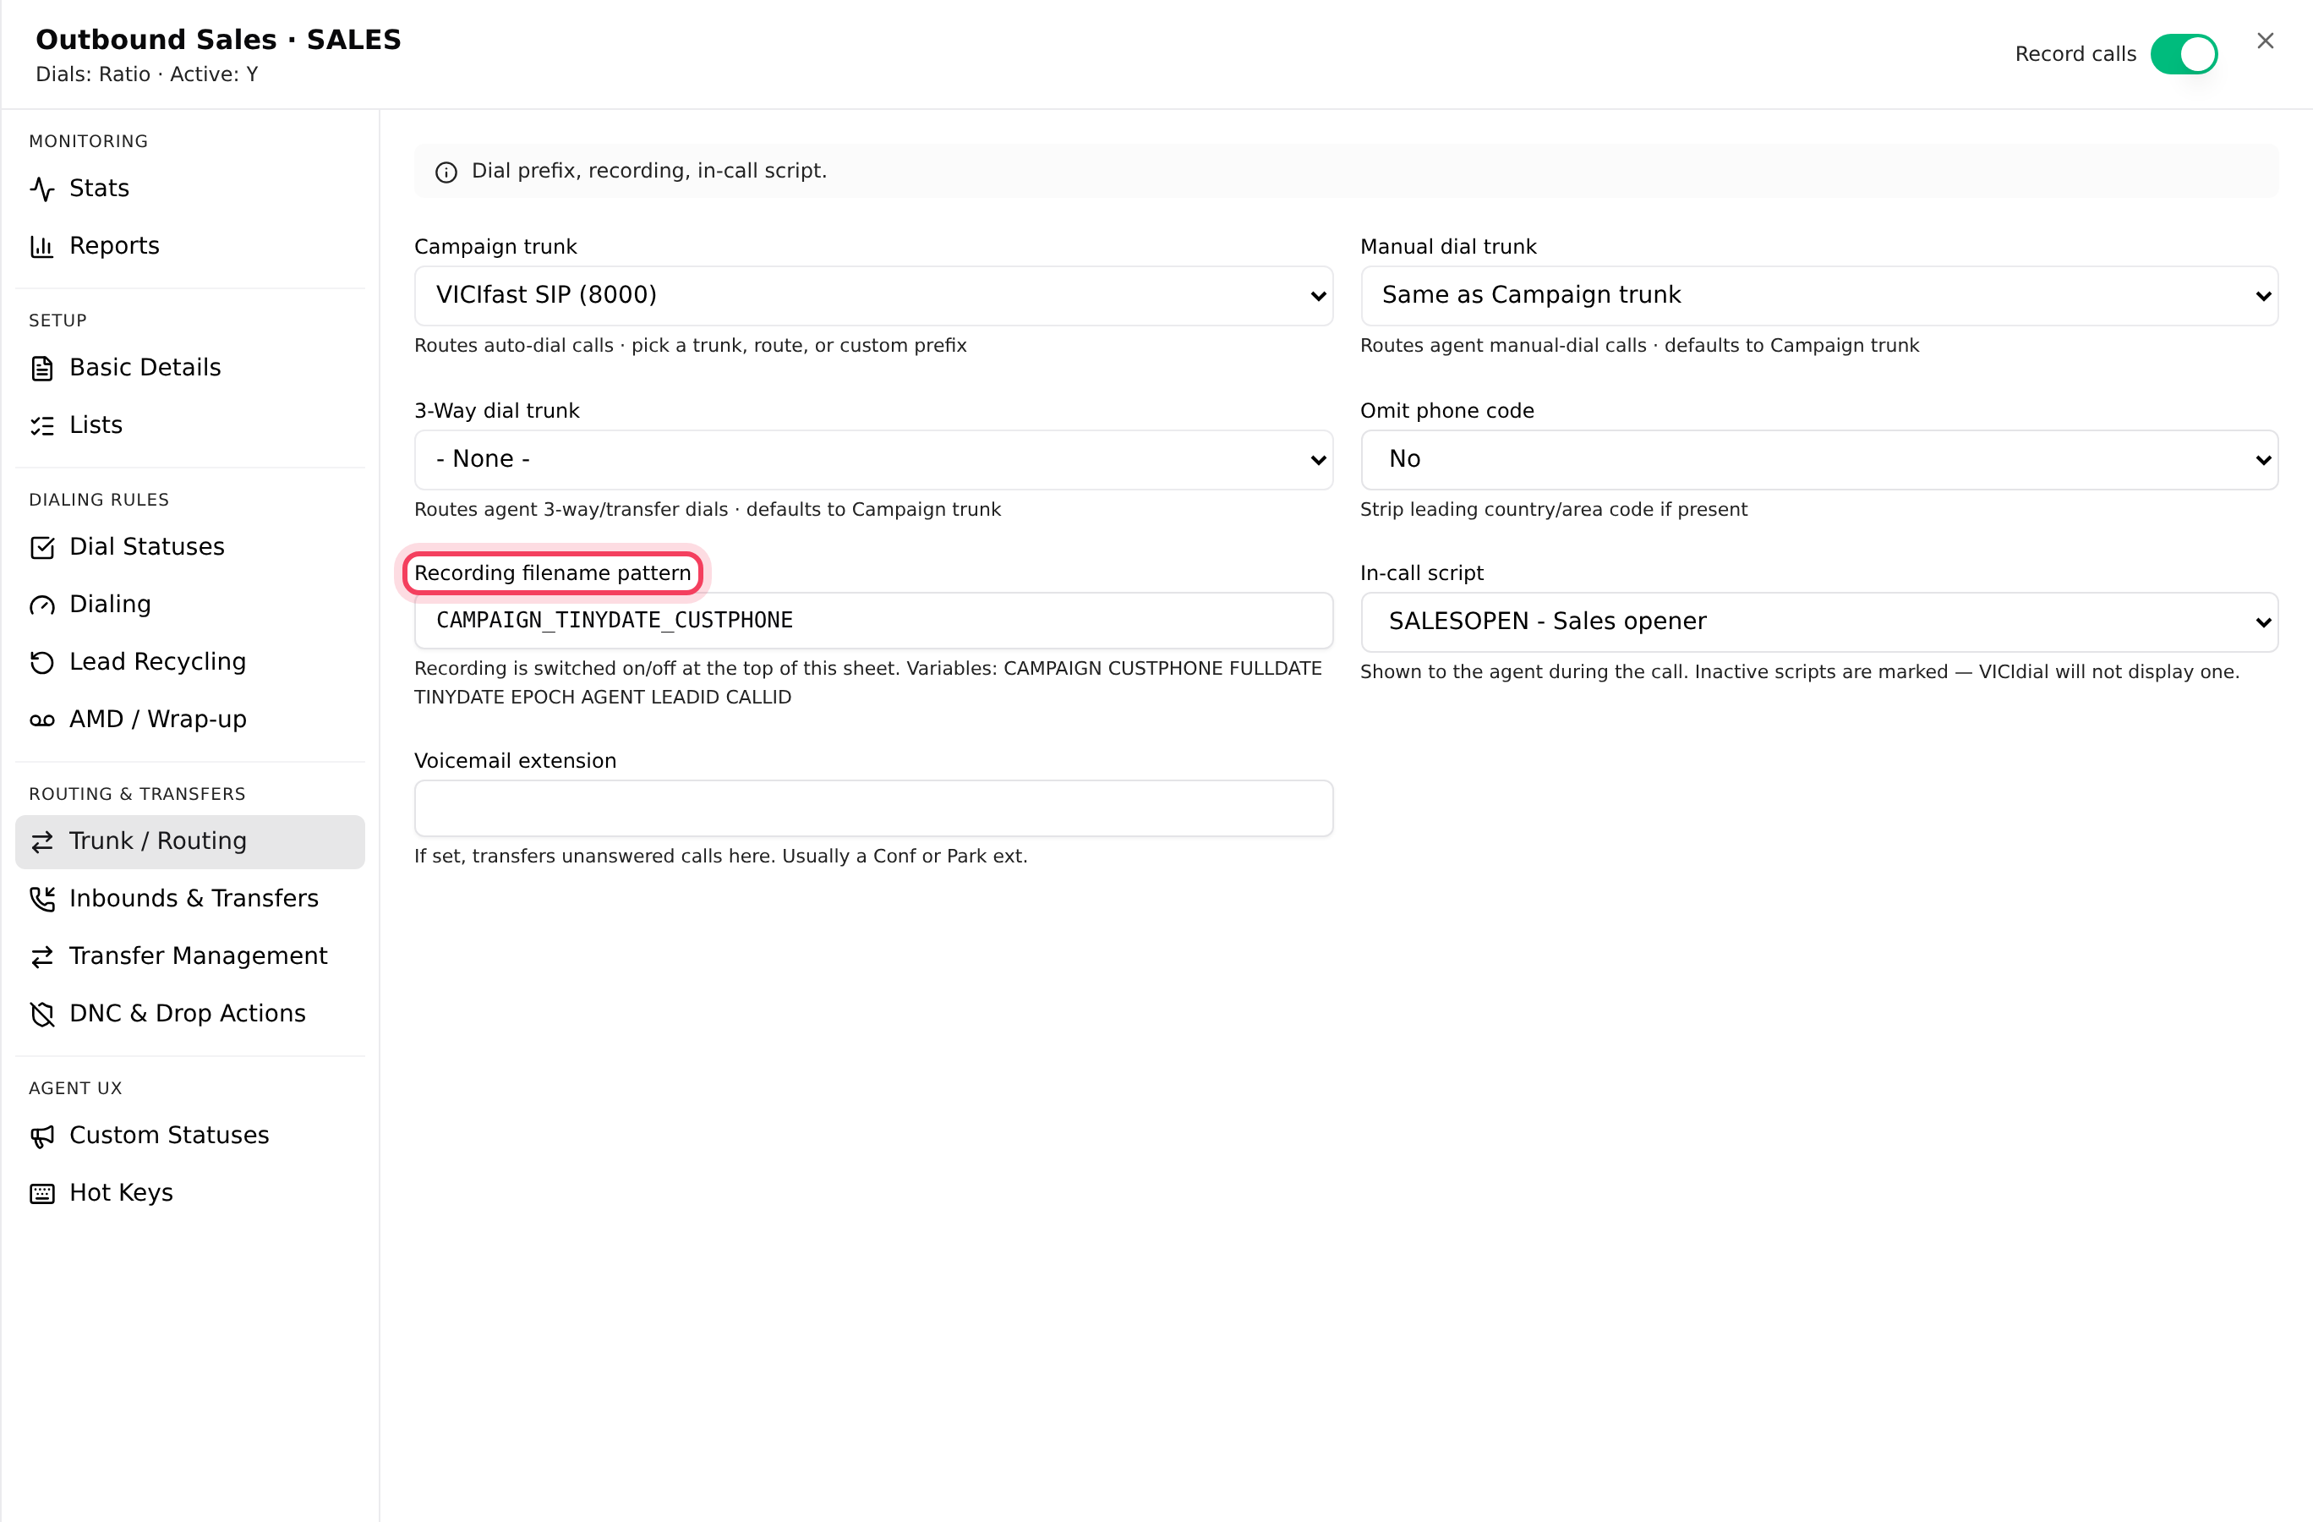Image resolution: width=2313 pixels, height=1522 pixels.
Task: Click the info icon in banner
Action: pos(446,172)
